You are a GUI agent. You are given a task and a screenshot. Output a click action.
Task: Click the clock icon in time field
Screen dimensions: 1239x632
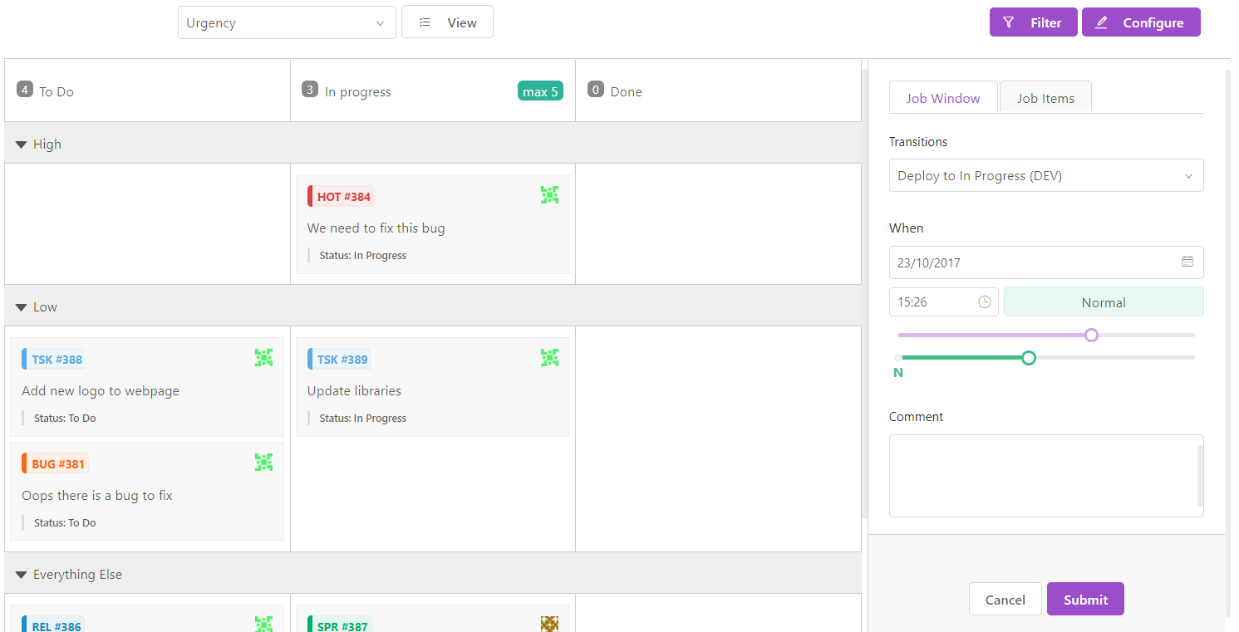[x=985, y=302]
